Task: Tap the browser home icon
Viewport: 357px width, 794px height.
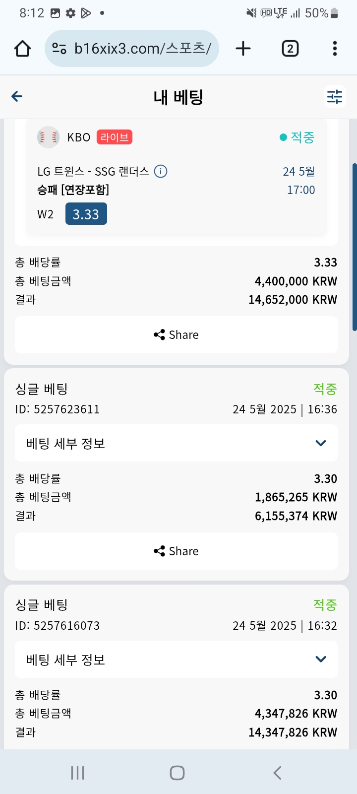Action: (23, 49)
